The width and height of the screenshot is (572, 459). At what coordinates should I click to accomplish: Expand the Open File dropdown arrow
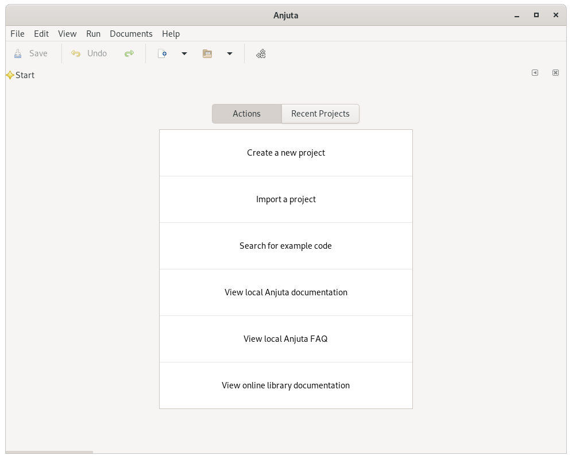click(x=230, y=53)
